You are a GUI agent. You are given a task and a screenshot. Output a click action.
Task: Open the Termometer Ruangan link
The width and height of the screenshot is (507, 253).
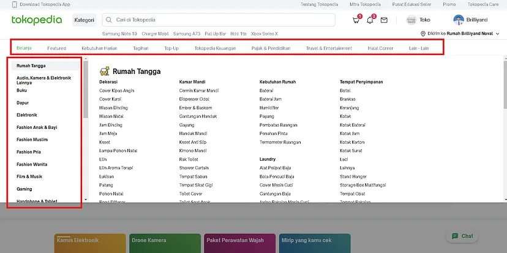pyautogui.click(x=280, y=142)
